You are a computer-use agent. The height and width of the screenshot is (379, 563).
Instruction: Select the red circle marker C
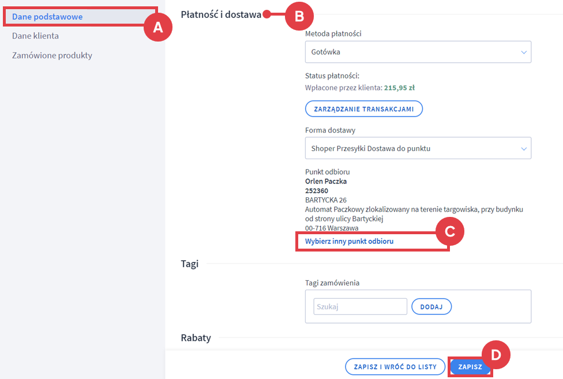[x=450, y=232]
